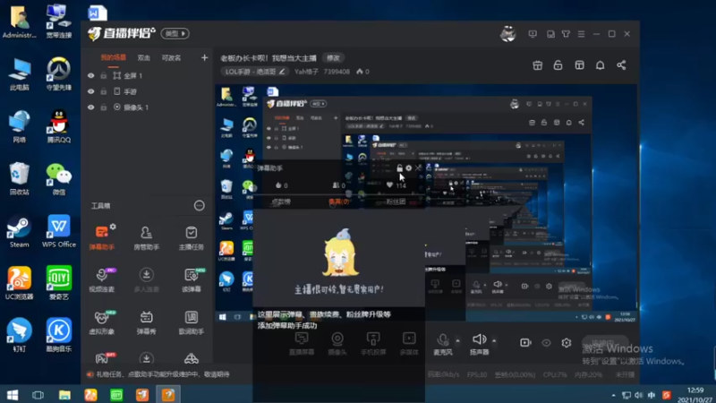Viewport: 716px width, 403px height.
Task: Click CPU:7% in status bar
Action: 555,374
